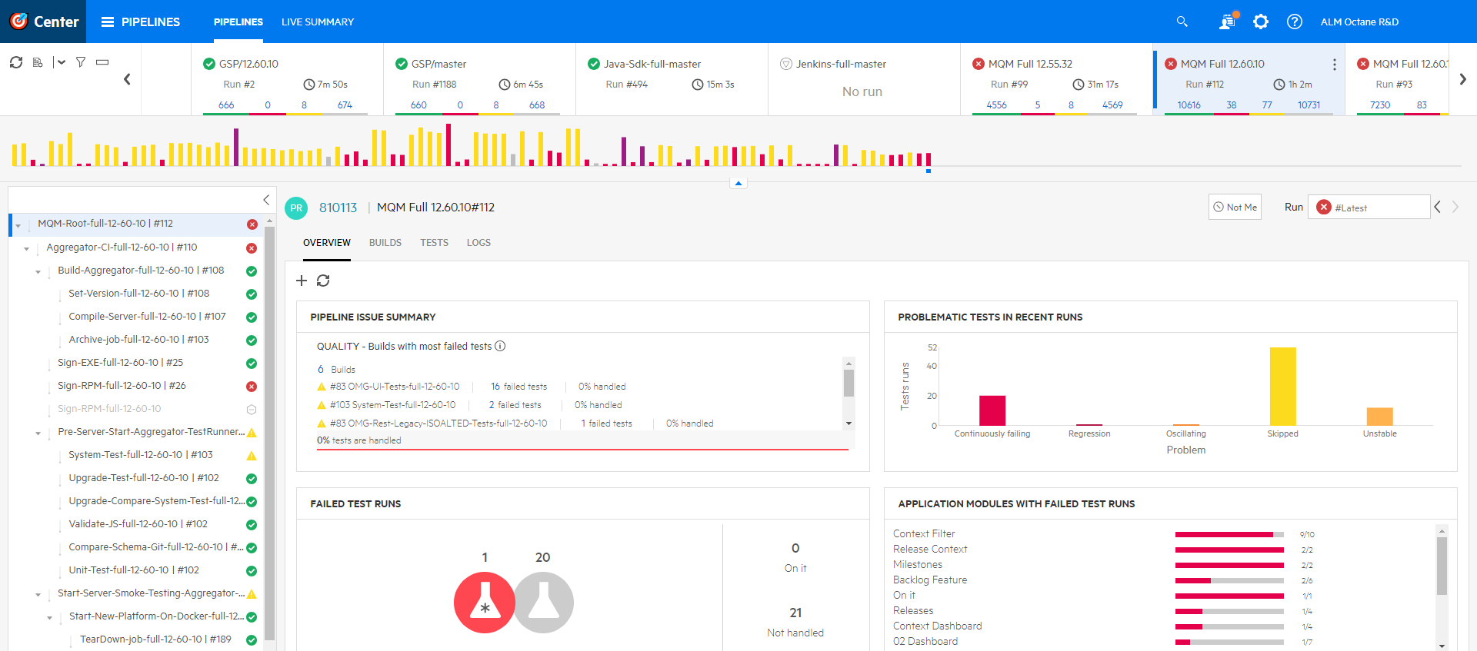Open the LIVE SUMMARY tab
The width and height of the screenshot is (1477, 651).
317,22
